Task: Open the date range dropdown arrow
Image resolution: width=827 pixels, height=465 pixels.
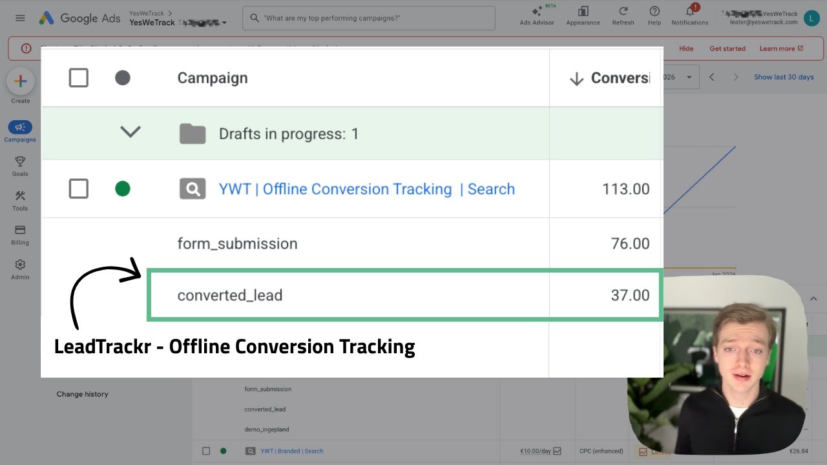Action: (689, 77)
